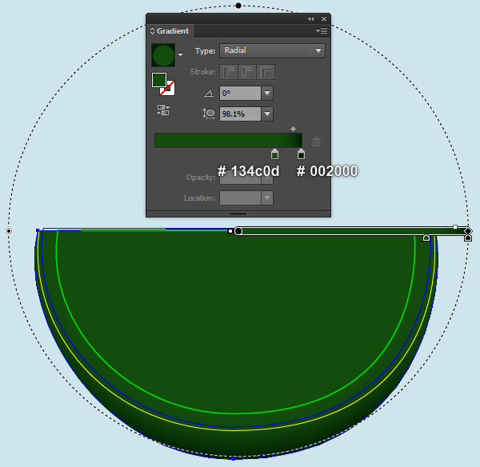Open the gradient presets dropdown arrow
Image resolution: width=480 pixels, height=467 pixels.
pyautogui.click(x=180, y=54)
